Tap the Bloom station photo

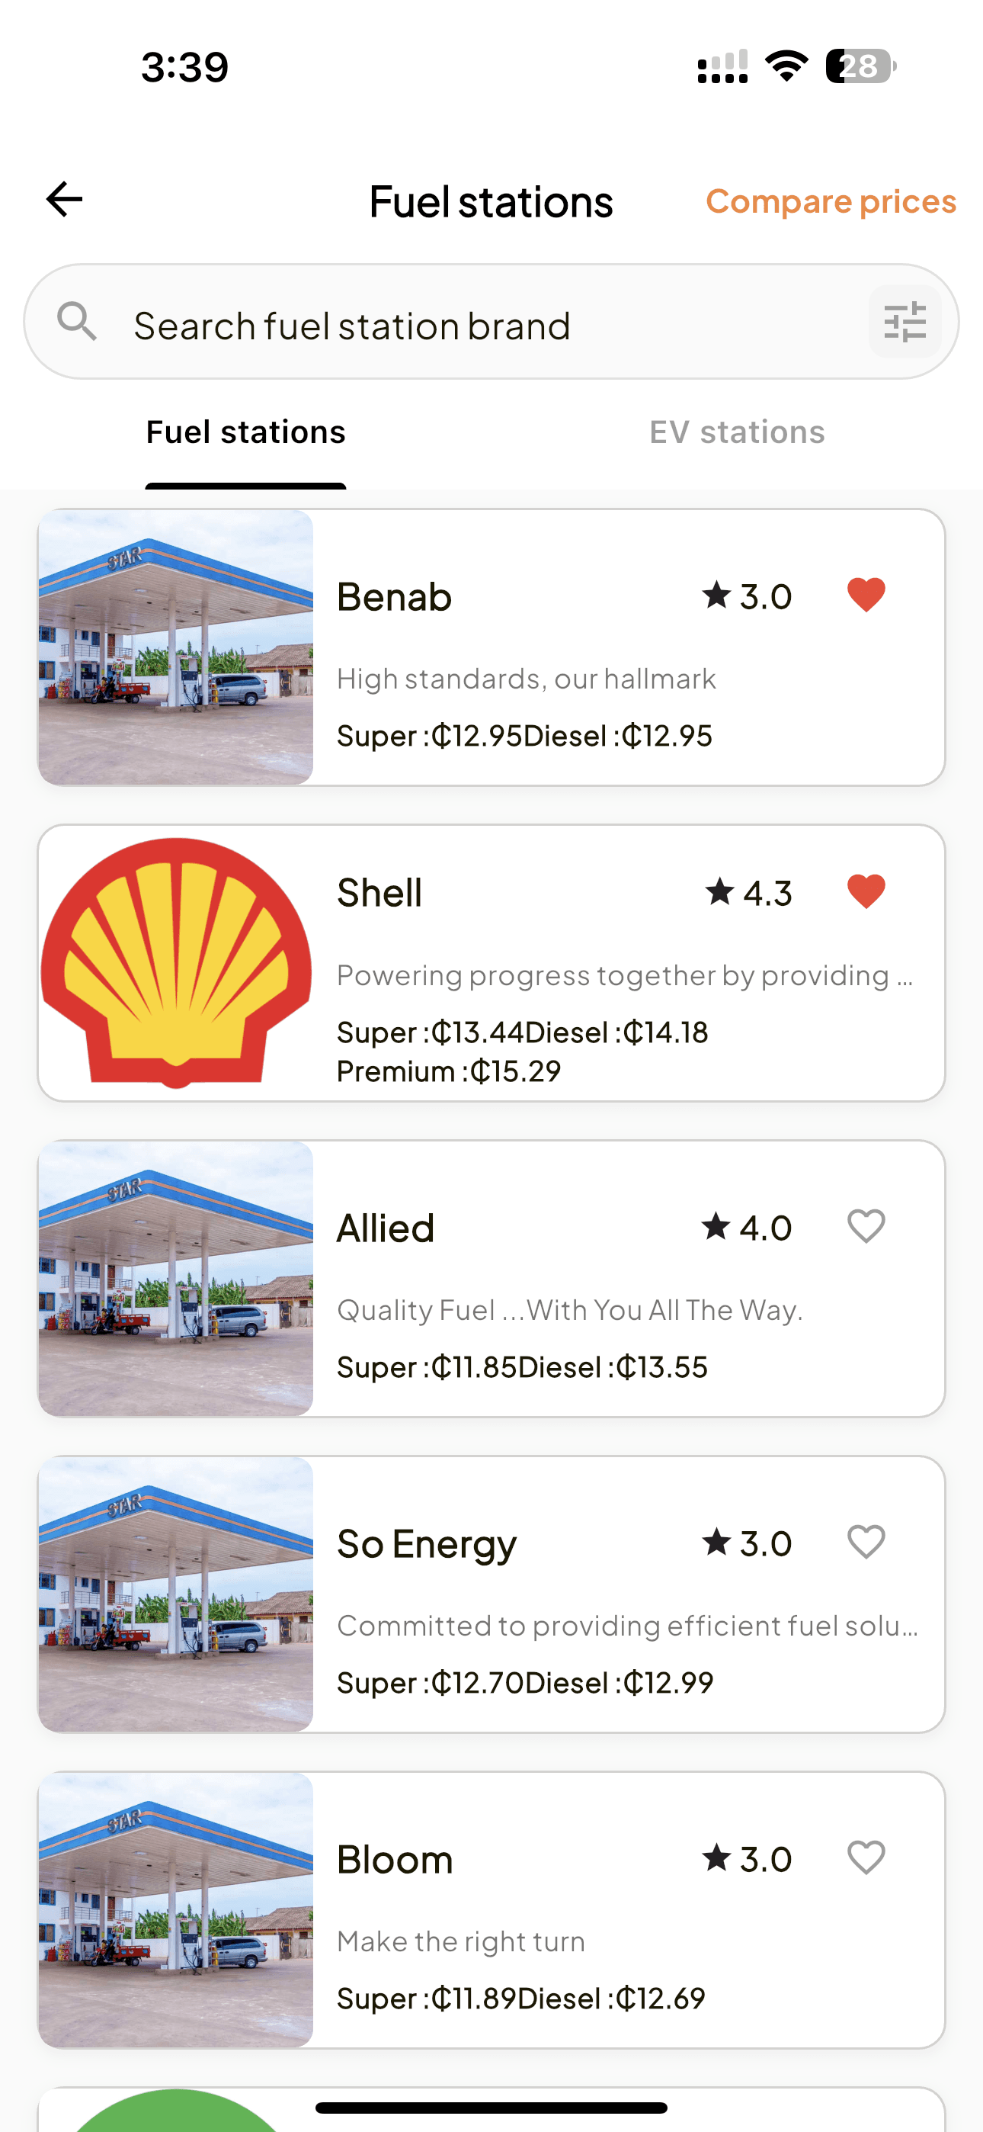176,1910
